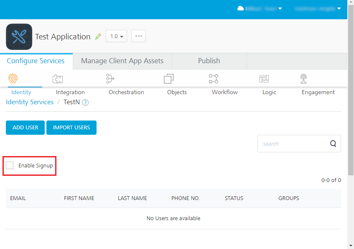Open the 1.0 version dropdown
The width and height of the screenshot is (354, 249).
[x=116, y=36]
